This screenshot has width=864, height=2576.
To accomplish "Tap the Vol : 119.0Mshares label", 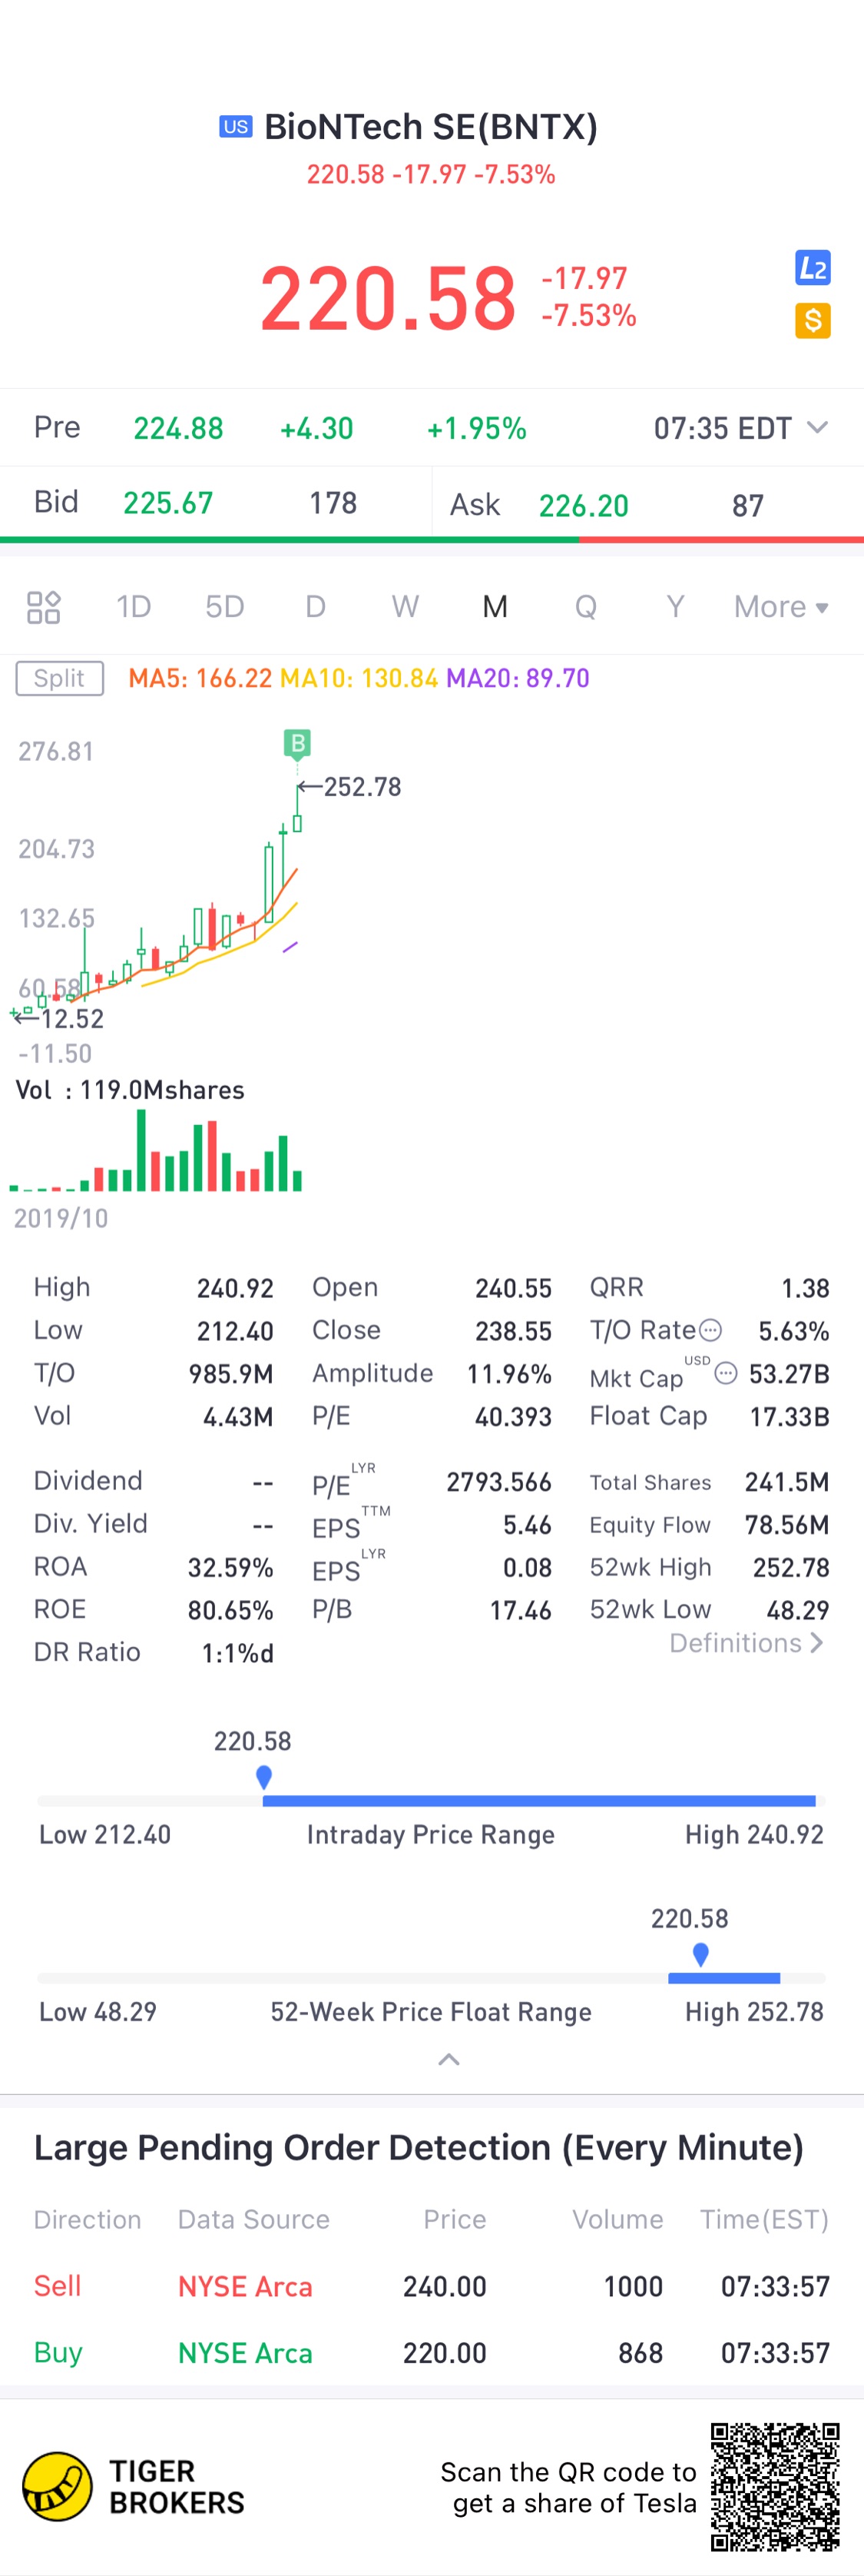I will click(x=130, y=1090).
